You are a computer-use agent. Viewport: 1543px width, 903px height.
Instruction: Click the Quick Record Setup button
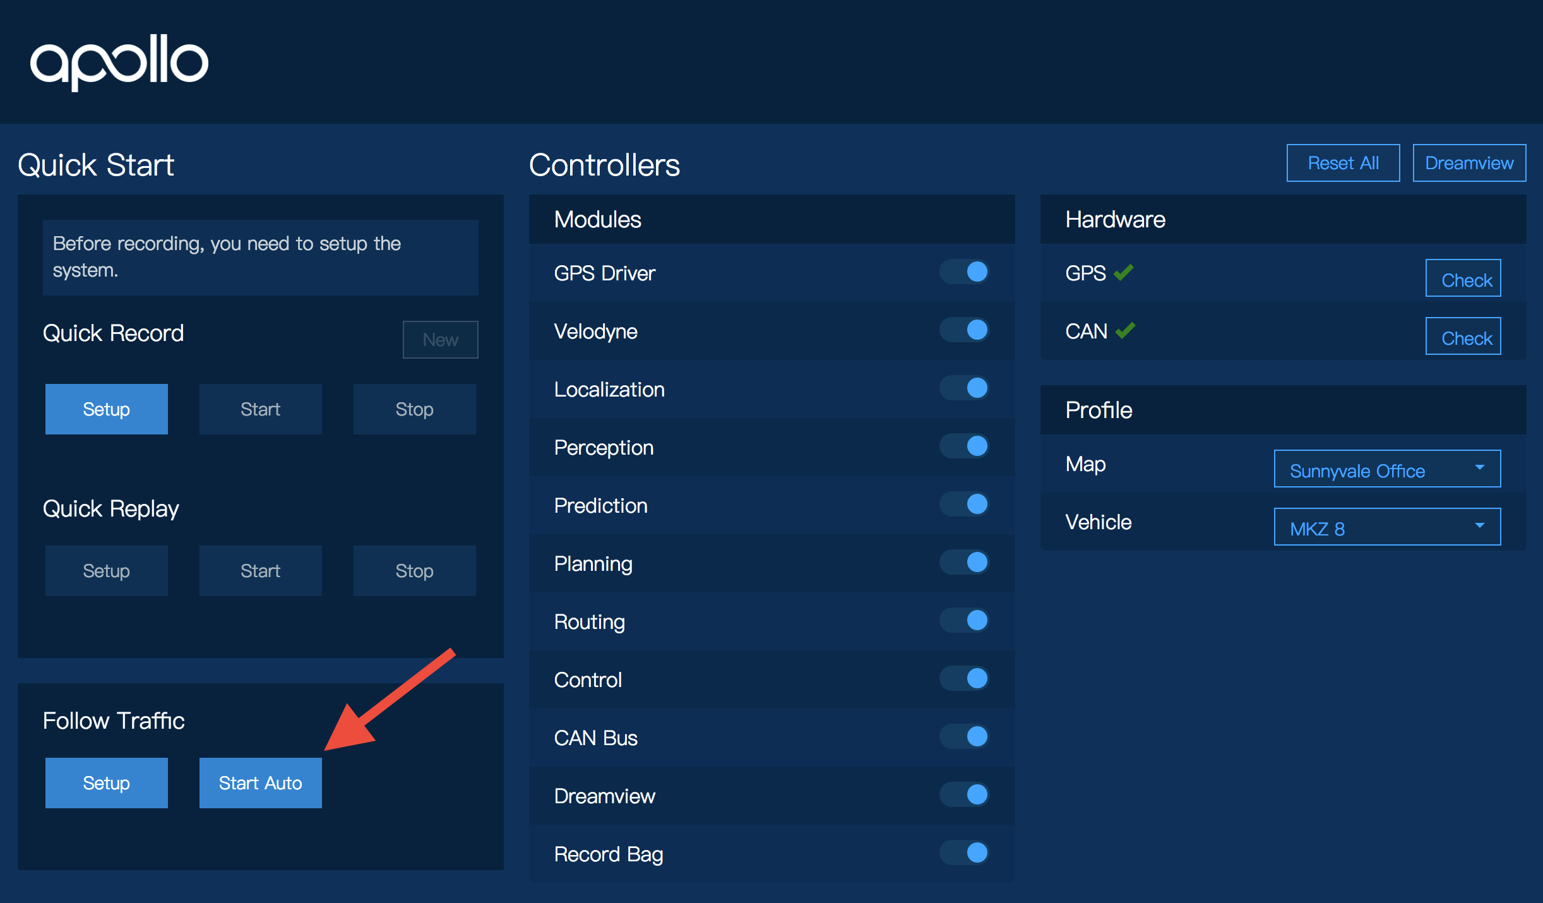coord(105,409)
